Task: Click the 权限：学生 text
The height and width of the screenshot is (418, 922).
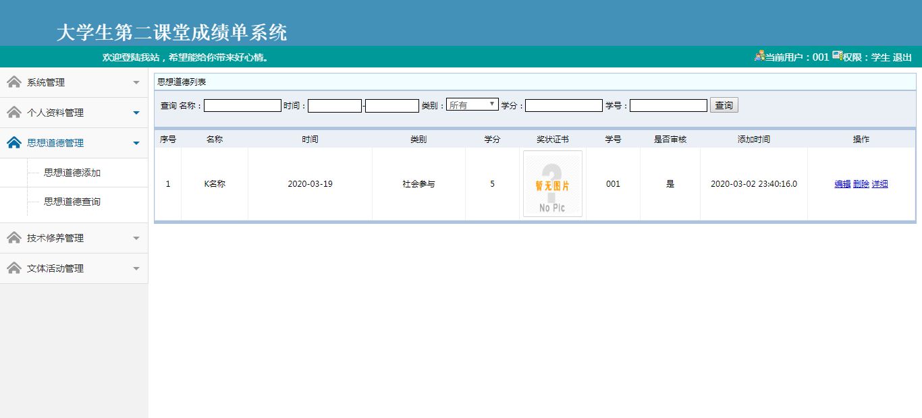Action: coord(867,57)
